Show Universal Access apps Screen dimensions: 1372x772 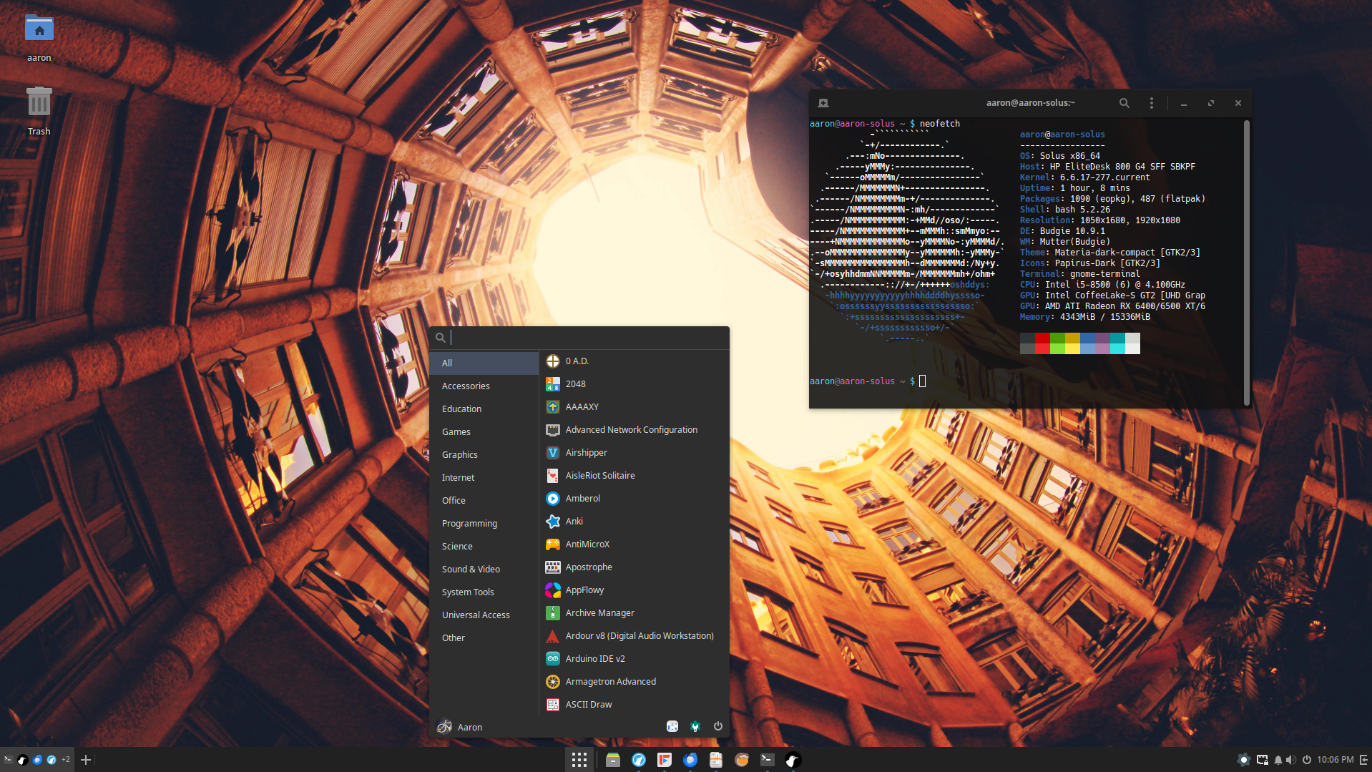pyautogui.click(x=484, y=615)
